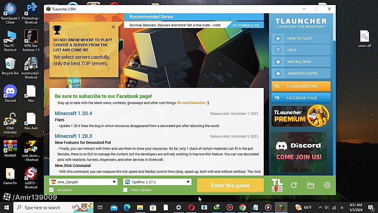Enable the Force update checkbox
The width and height of the screenshot is (378, 213).
coord(125,190)
